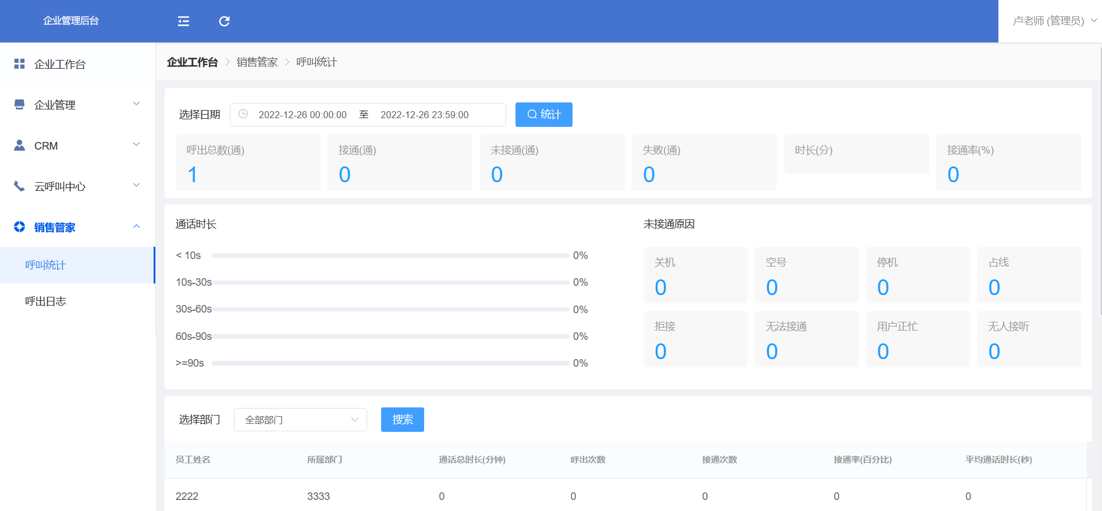Image resolution: width=1102 pixels, height=511 pixels.
Task: Expand the CRM submenu chevron
Action: click(137, 144)
